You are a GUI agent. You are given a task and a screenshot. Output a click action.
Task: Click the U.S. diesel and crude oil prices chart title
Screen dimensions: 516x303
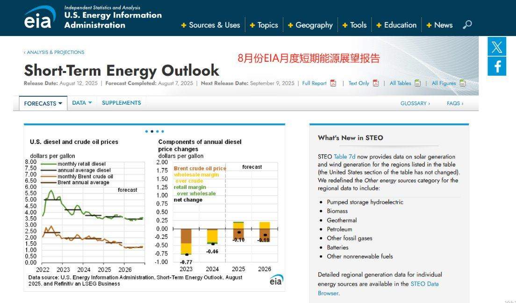pos(74,142)
